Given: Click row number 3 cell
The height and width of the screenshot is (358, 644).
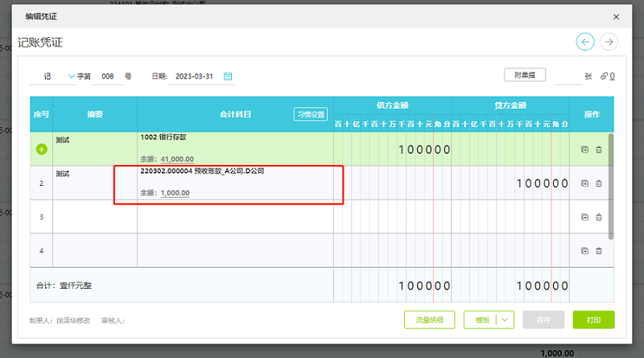Looking at the screenshot, I should click(41, 216).
